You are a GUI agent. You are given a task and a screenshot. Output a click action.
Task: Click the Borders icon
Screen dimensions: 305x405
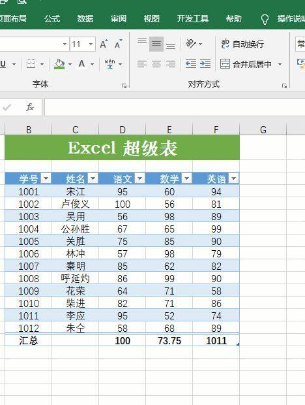tap(31, 63)
